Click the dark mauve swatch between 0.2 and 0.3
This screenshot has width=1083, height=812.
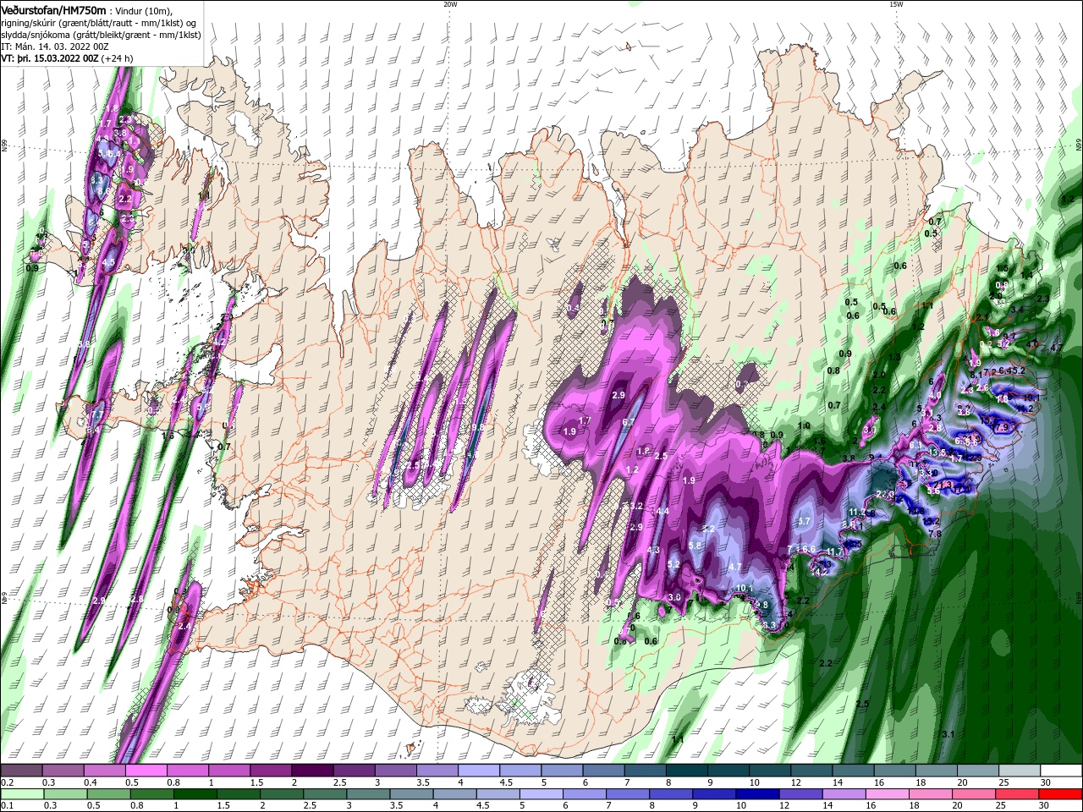[21, 771]
